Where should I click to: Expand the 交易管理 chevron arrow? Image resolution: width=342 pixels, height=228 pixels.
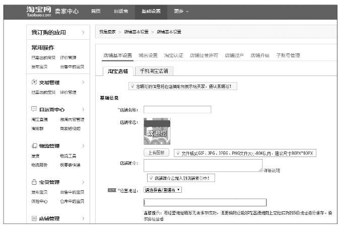pos(83,82)
